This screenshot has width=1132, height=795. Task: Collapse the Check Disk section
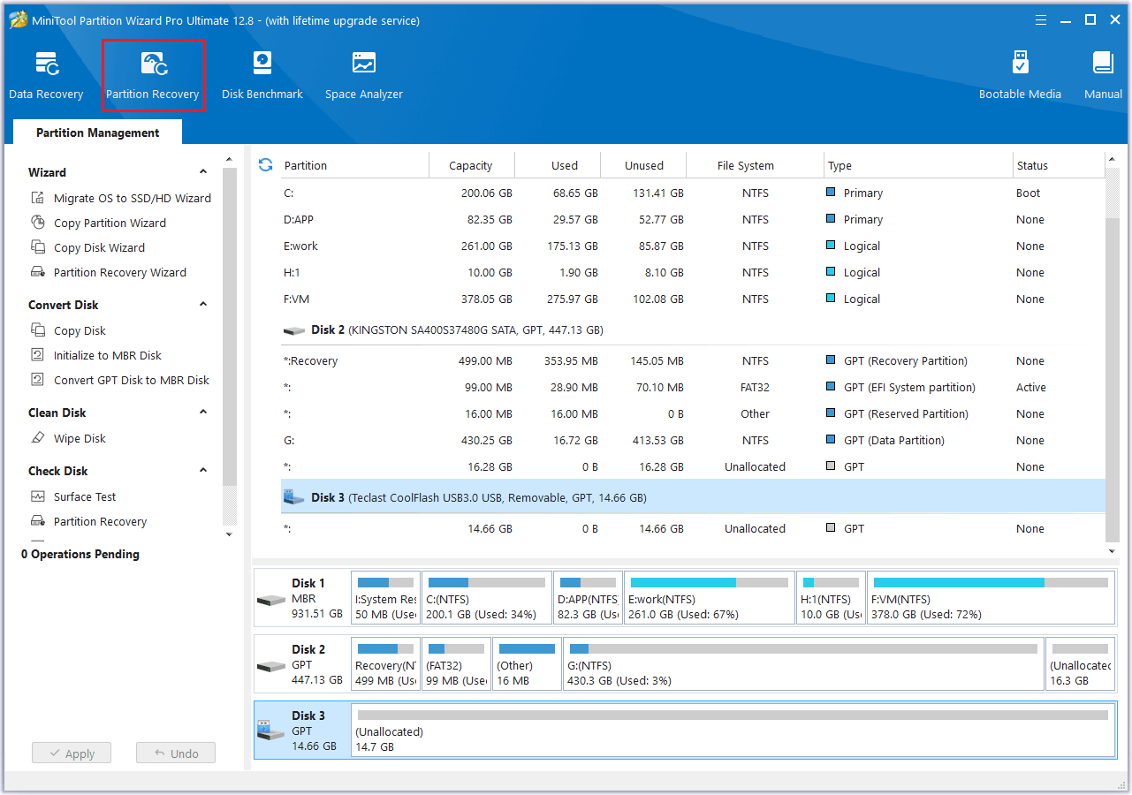[203, 471]
